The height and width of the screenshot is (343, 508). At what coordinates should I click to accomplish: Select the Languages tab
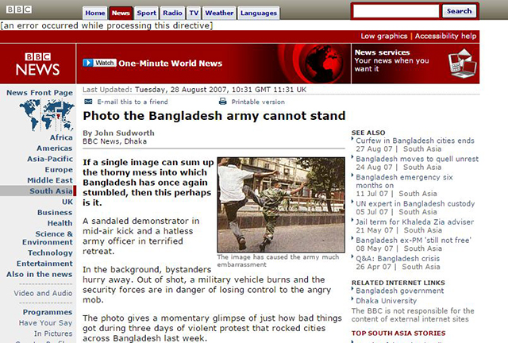[x=259, y=13]
